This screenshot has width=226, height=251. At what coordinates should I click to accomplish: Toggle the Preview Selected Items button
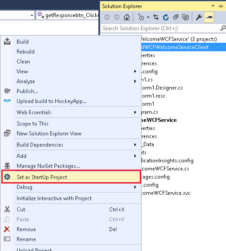(x=209, y=17)
